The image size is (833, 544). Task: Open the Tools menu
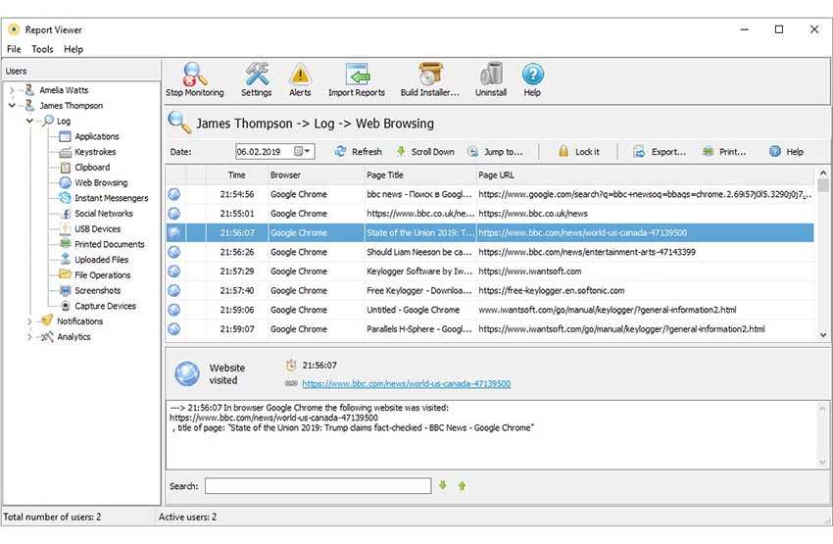pyautogui.click(x=42, y=49)
